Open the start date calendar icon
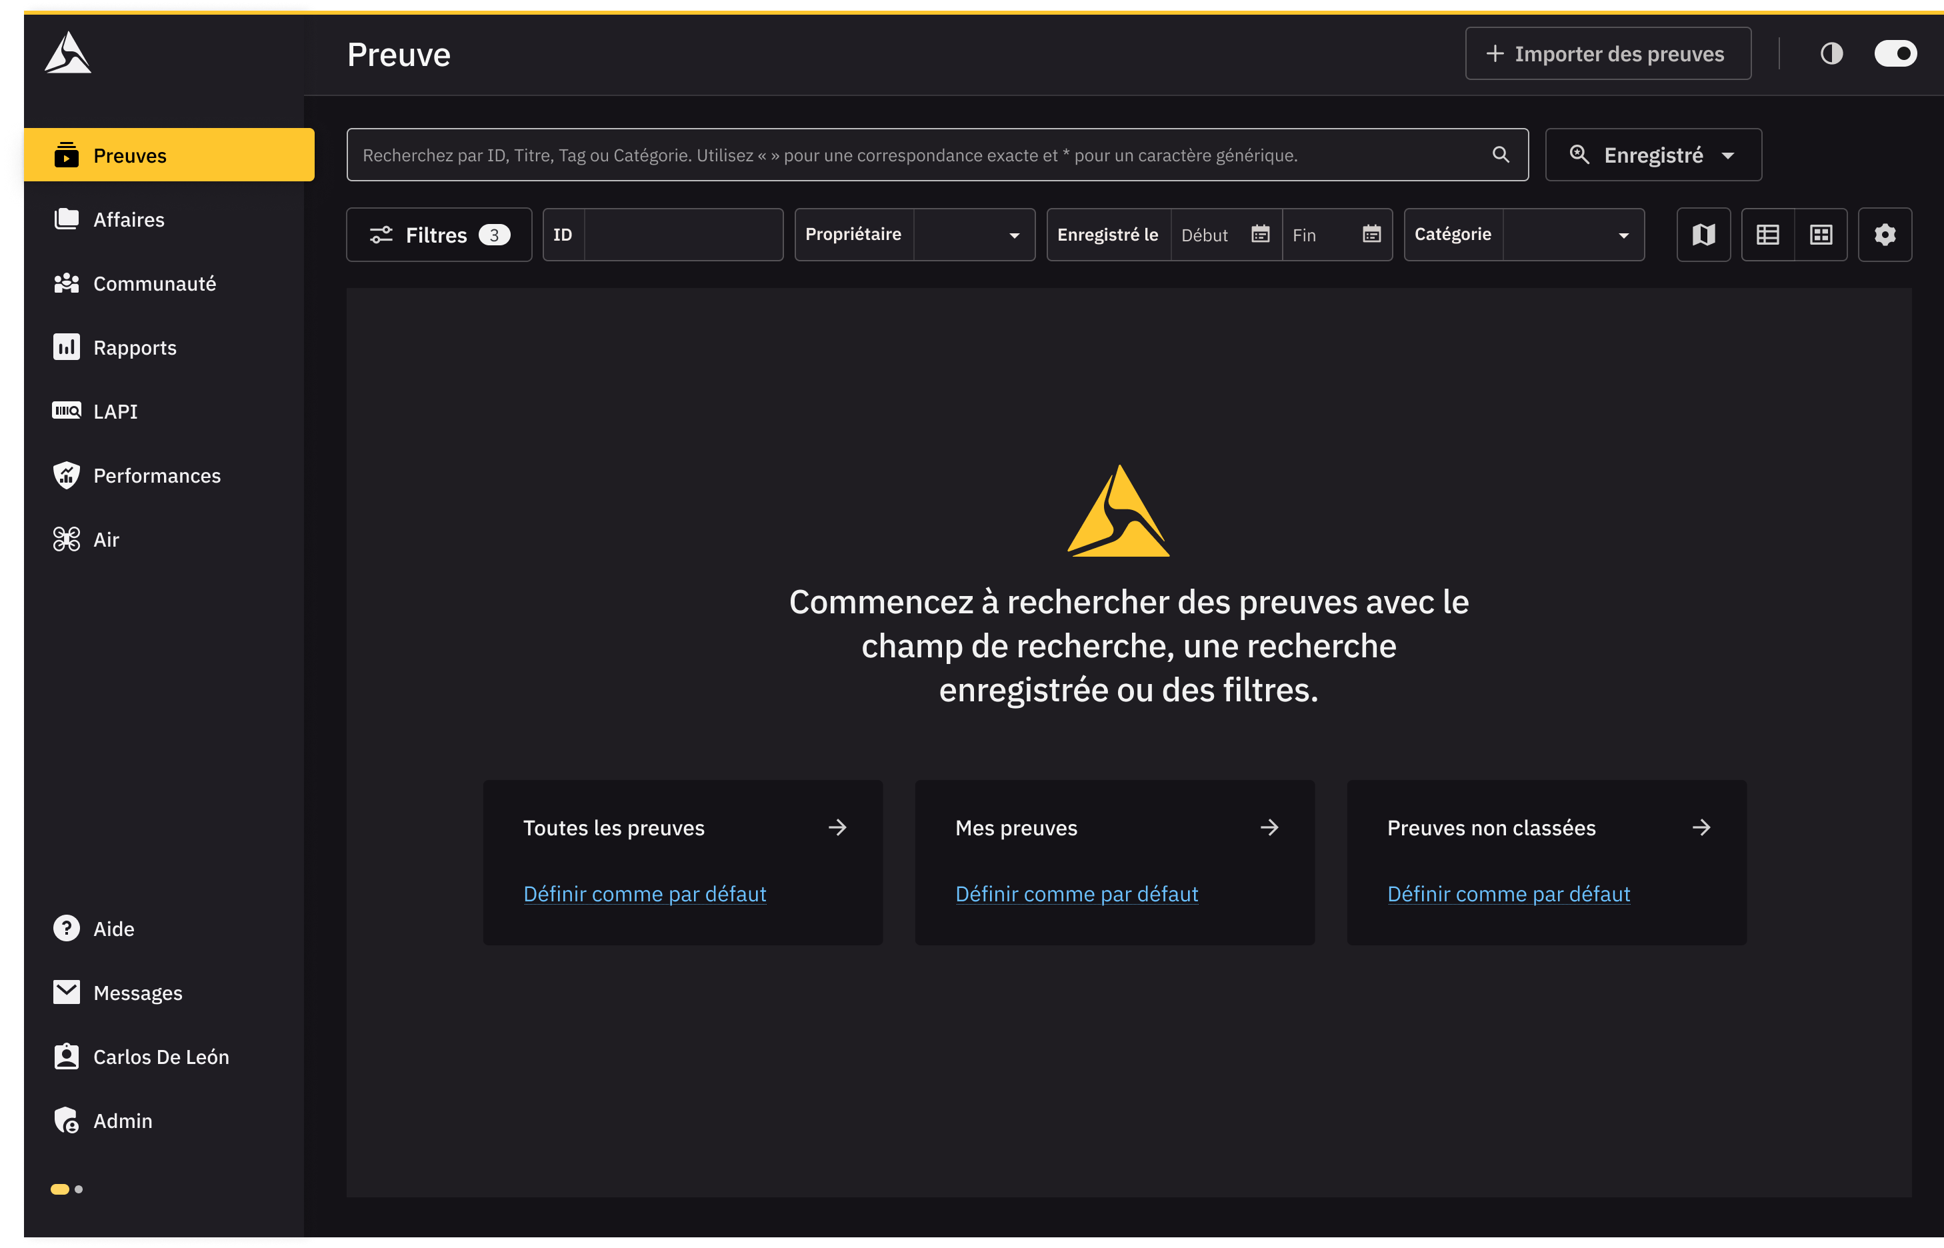This screenshot has width=1944, height=1248. pyautogui.click(x=1260, y=234)
